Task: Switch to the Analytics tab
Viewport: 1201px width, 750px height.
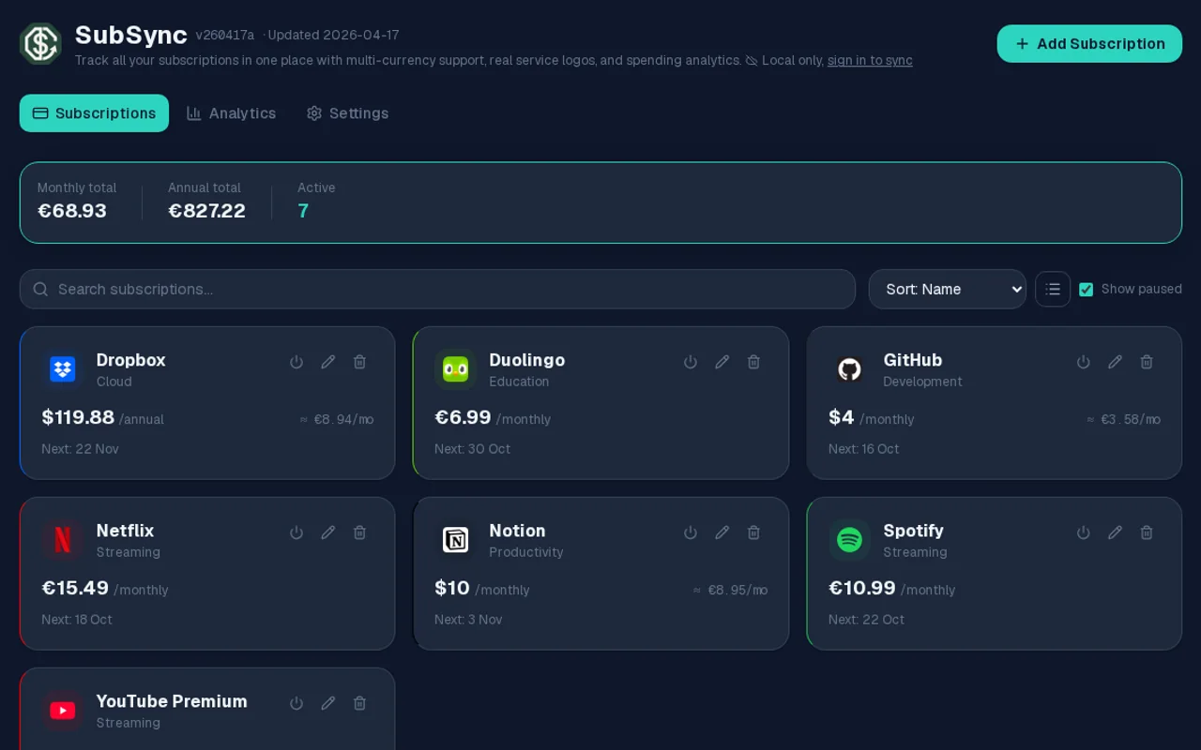Action: (231, 113)
